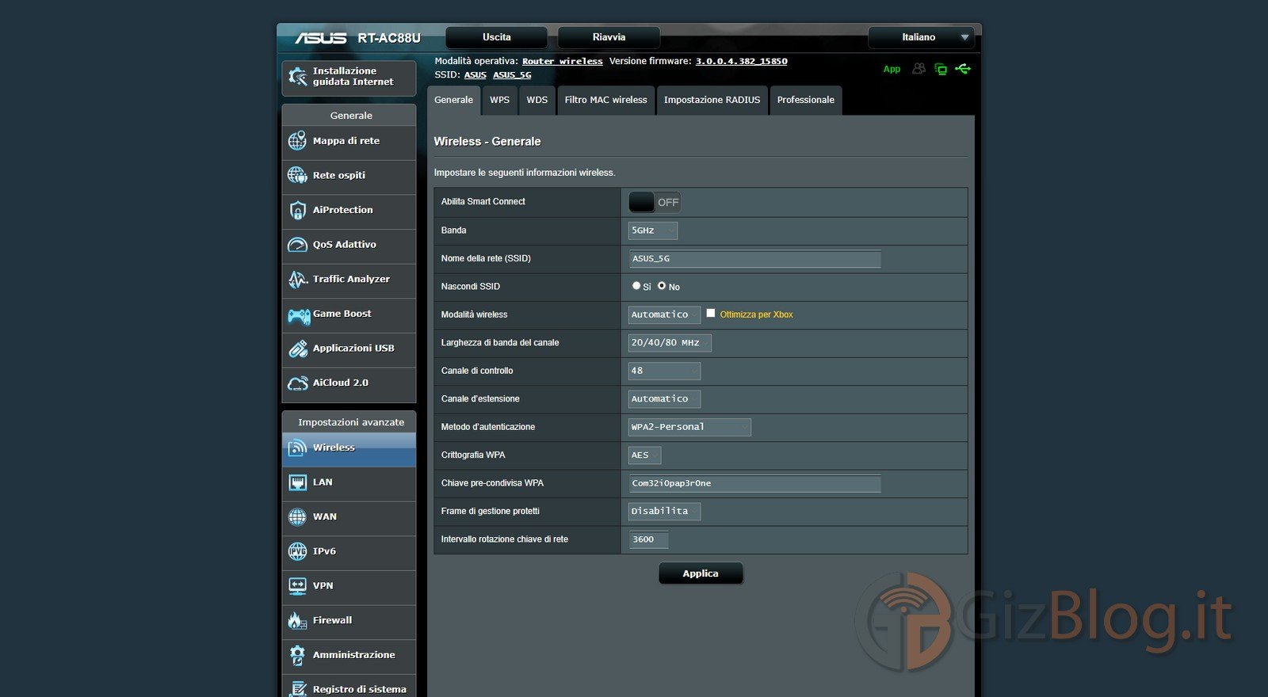The image size is (1268, 697).
Task: Open the WAN globe icon
Action: pos(297,517)
